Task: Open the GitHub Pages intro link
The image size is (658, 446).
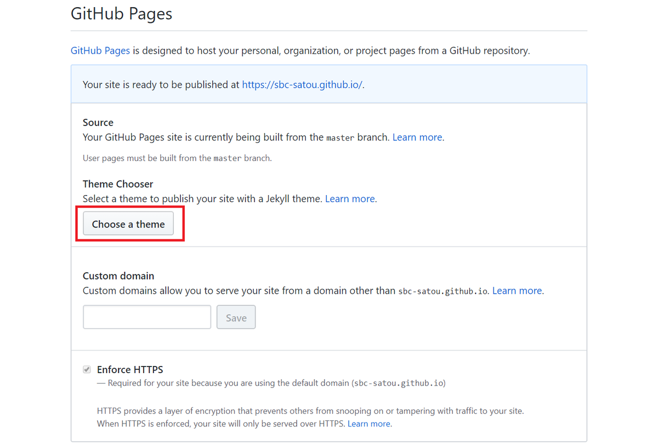Action: click(100, 50)
